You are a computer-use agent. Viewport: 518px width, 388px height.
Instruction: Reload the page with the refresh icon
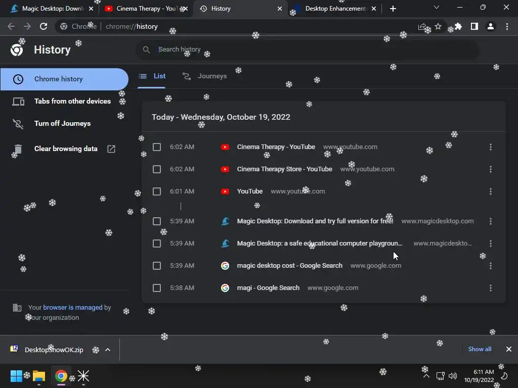click(x=44, y=26)
